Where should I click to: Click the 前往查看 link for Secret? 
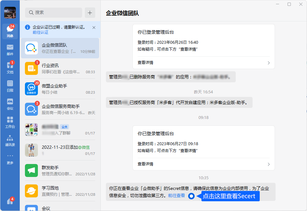click(176, 196)
